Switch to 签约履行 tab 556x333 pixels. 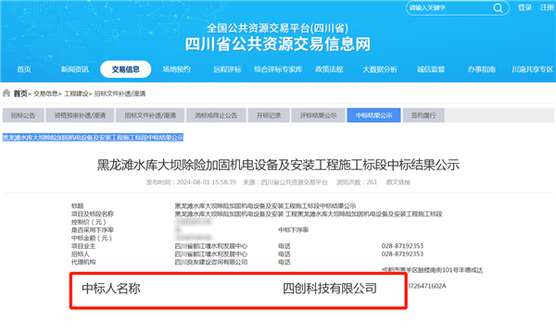[423, 116]
